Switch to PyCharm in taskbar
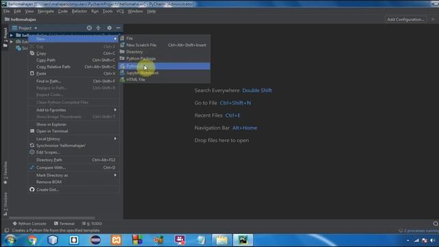This screenshot has width=439, height=247. coord(243,240)
